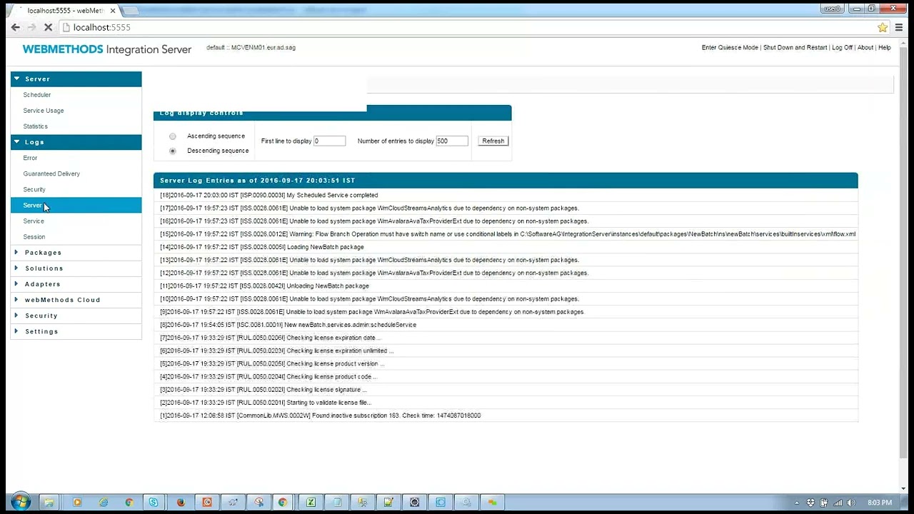Click the network signal tray icon
This screenshot has height=514, width=914.
(x=838, y=503)
